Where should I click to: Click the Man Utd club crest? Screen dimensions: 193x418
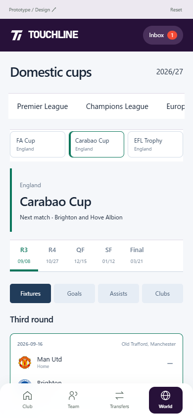pyautogui.click(x=25, y=363)
